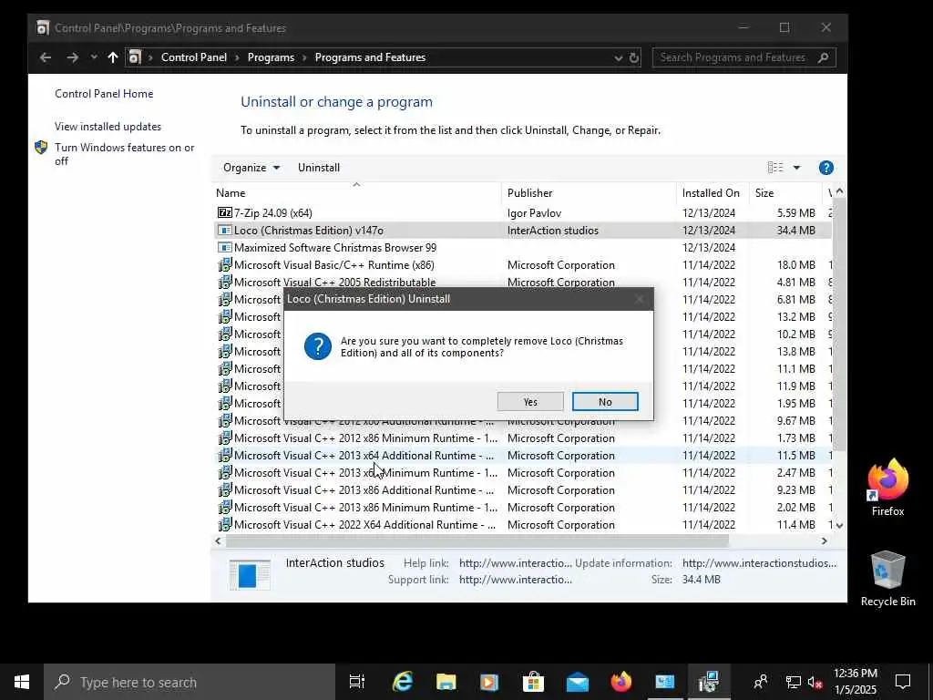
Task: Click the left arrow of the horizontal scrollbar
Action: coord(219,541)
